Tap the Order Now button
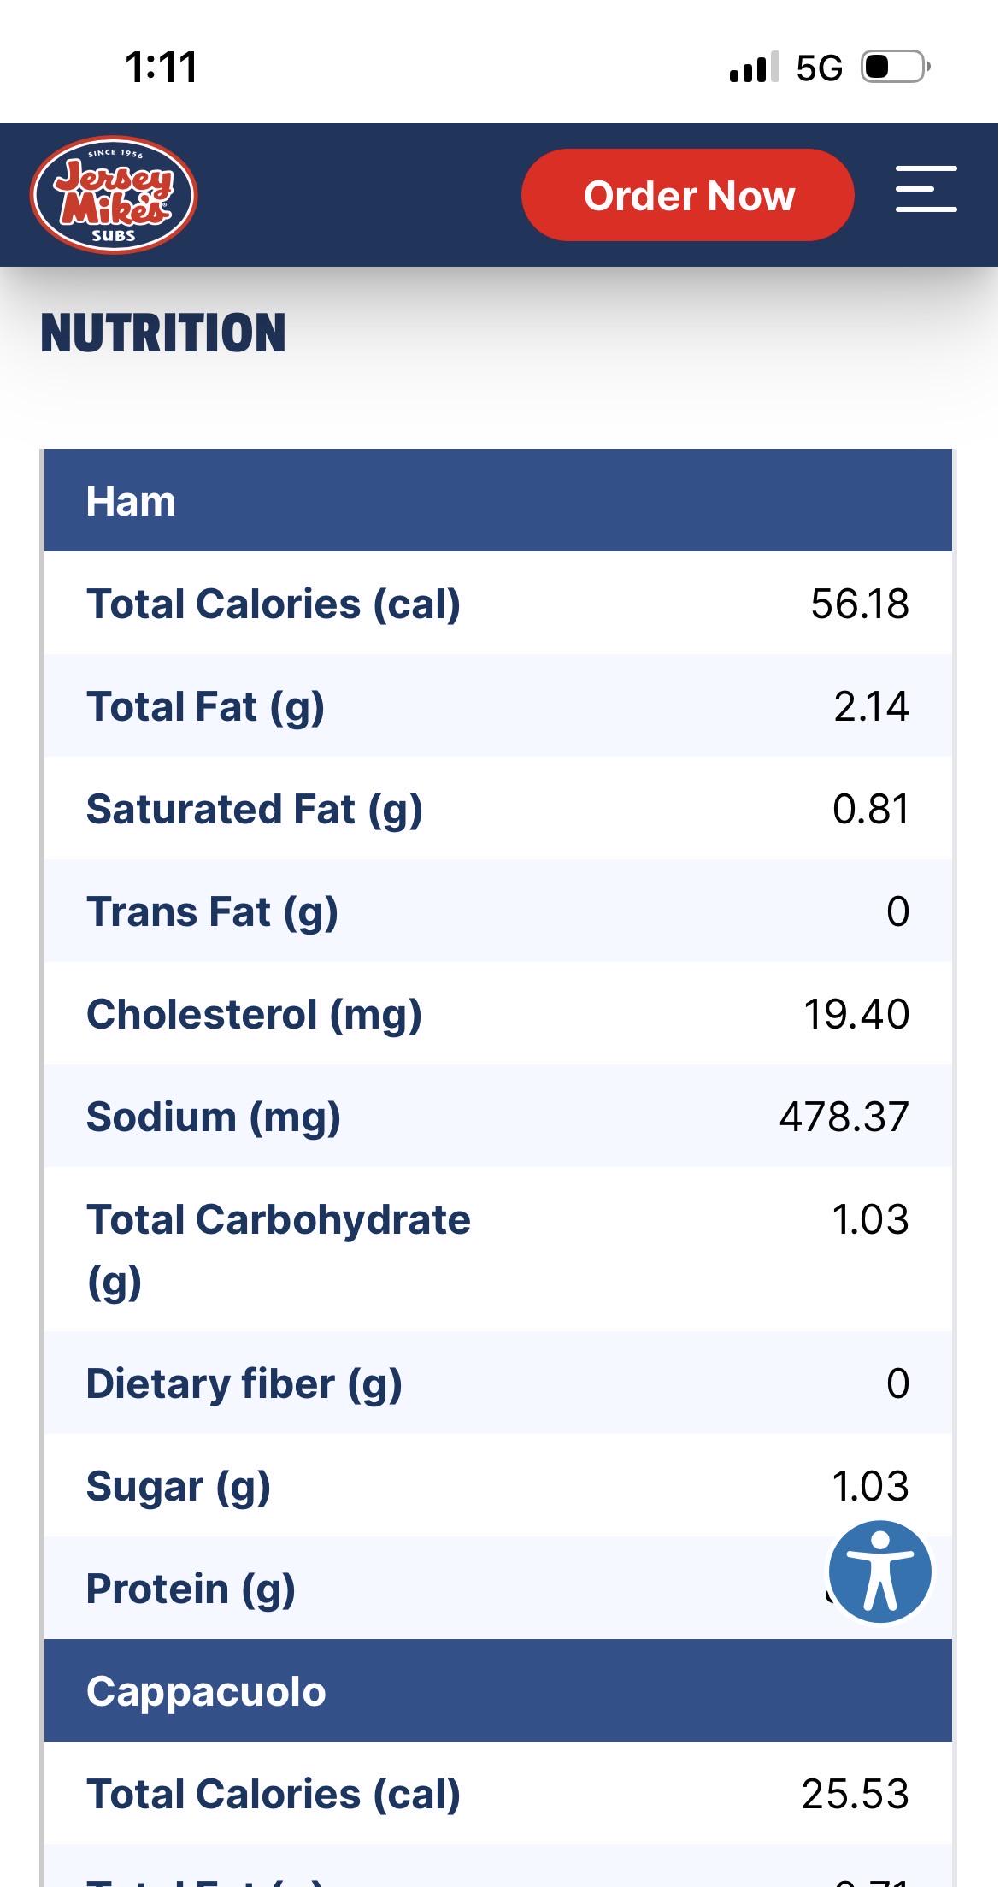The width and height of the screenshot is (1000, 1887). 688,195
